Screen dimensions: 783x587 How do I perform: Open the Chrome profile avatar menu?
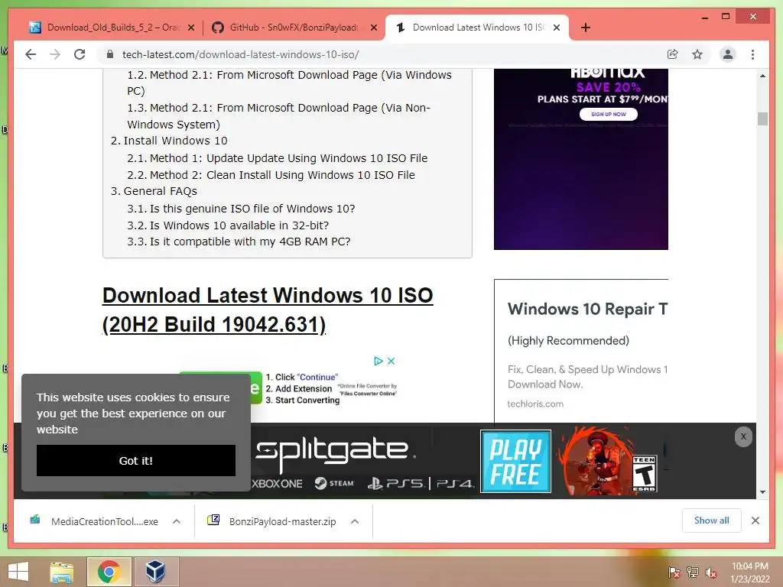pyautogui.click(x=728, y=54)
